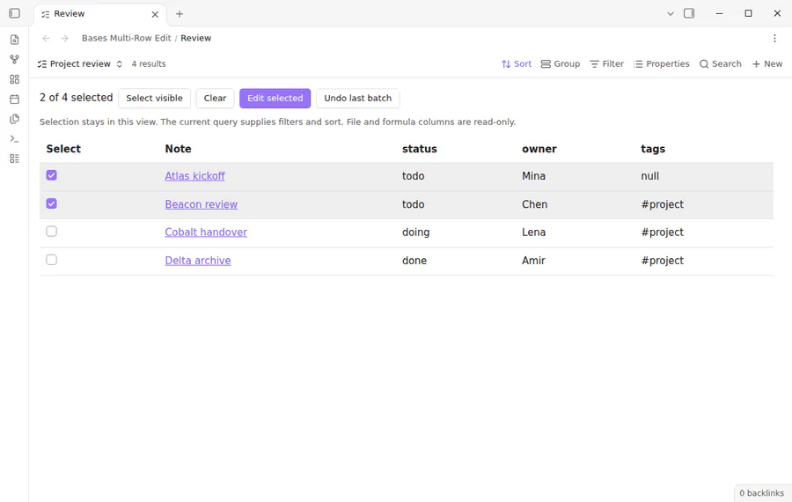Open the Project review view switcher
The width and height of the screenshot is (792, 502).
(x=80, y=63)
